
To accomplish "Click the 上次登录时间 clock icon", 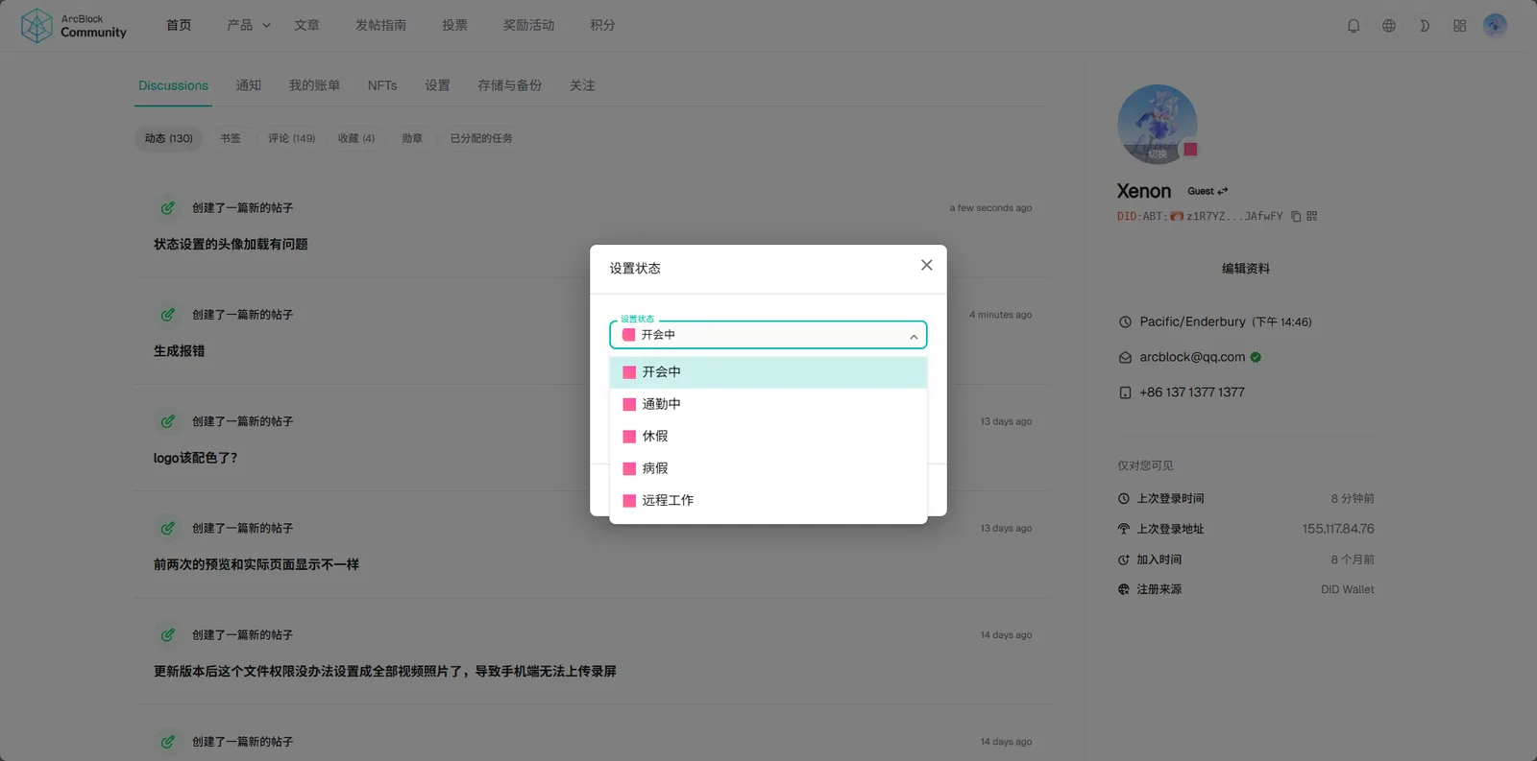I will (1124, 499).
